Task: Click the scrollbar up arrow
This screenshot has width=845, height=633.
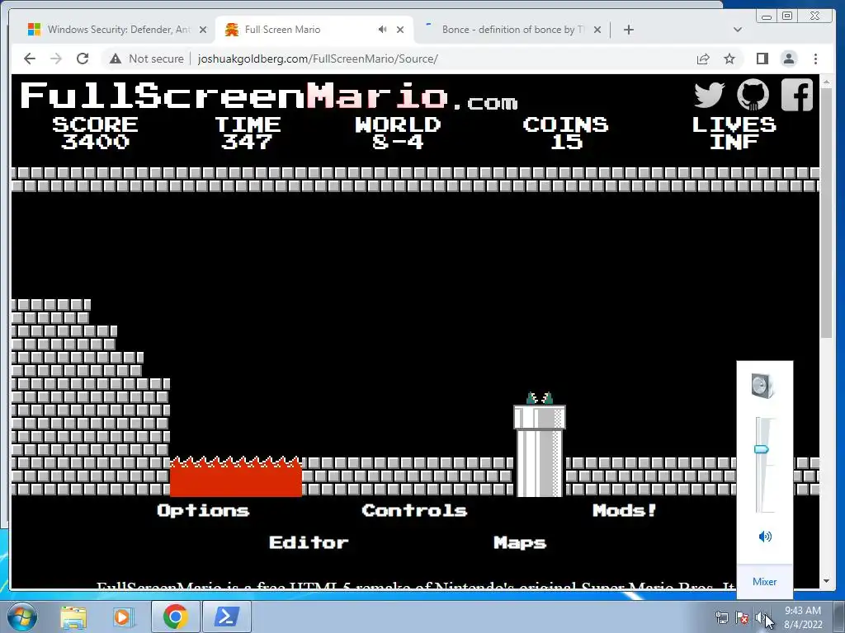Action: (826, 82)
